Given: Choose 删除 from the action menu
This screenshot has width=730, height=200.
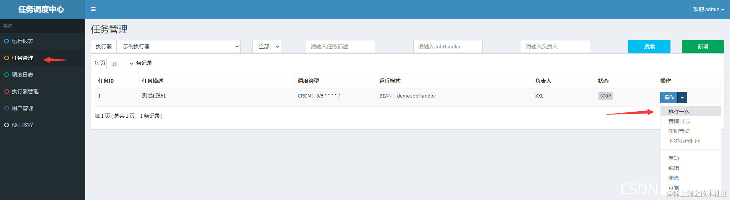Looking at the screenshot, I should pyautogui.click(x=691, y=178).
